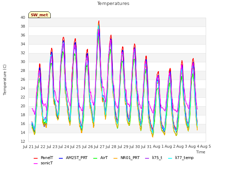Viewport: 227px width, 170px height.
Task: Select the blue AM25T_PRT legend swatch
Action: pyautogui.click(x=61, y=158)
